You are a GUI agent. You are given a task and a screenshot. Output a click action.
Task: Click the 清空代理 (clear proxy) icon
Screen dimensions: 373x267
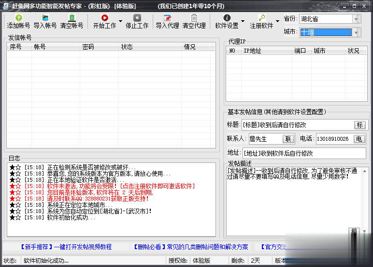click(194, 18)
